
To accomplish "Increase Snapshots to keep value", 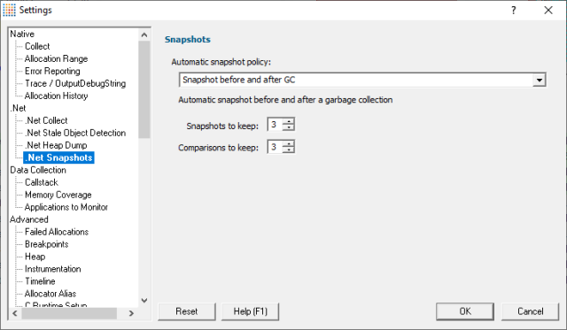I will tap(289, 121).
